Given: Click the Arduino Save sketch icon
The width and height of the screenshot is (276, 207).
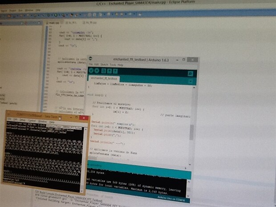Looking at the screenshot, I should 115,71.
